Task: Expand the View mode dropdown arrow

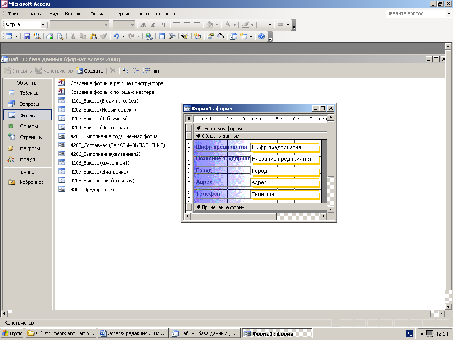Action: tap(16, 36)
